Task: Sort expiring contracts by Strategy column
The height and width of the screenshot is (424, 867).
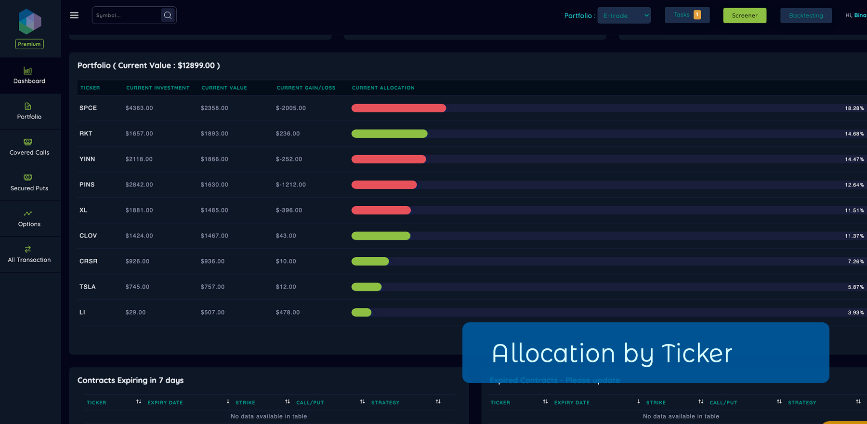Action: [x=385, y=402]
